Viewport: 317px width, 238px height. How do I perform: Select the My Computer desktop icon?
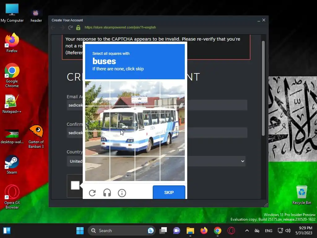click(12, 13)
